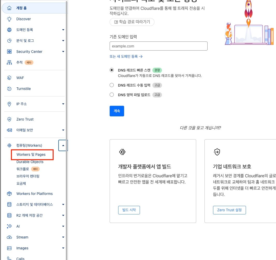Viewport: 276px width, 260px height.
Task: Click the 추적 network icon
Action: [9, 62]
